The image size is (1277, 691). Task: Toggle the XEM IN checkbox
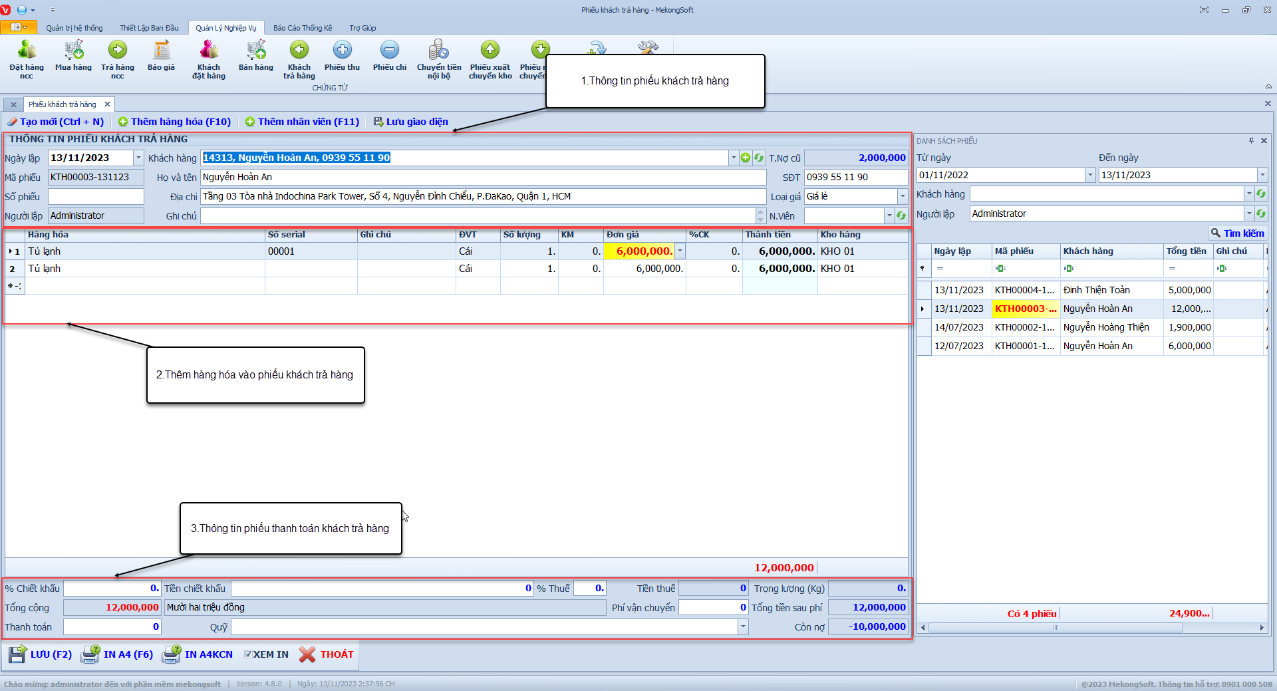248,654
